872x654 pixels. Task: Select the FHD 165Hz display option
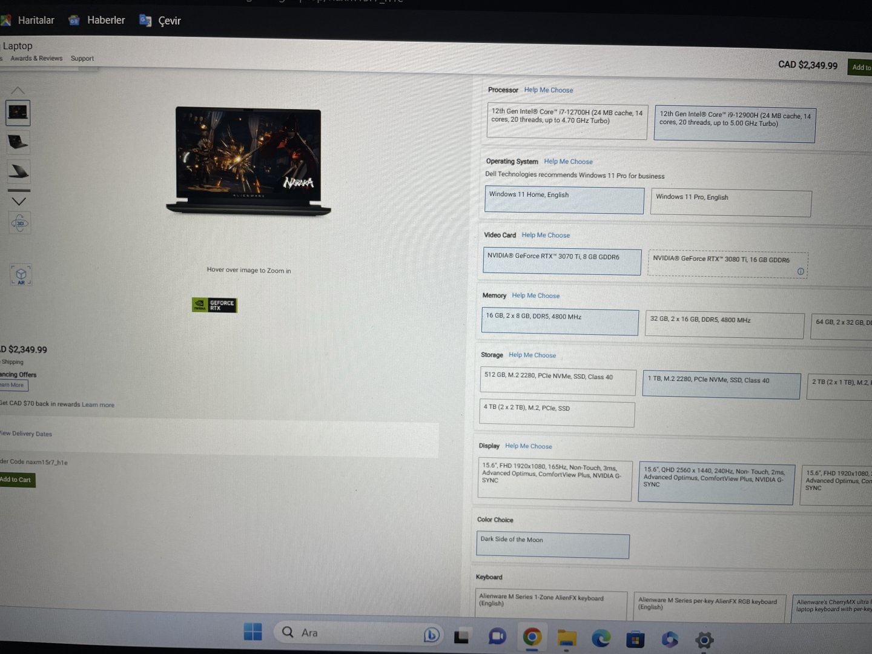555,479
